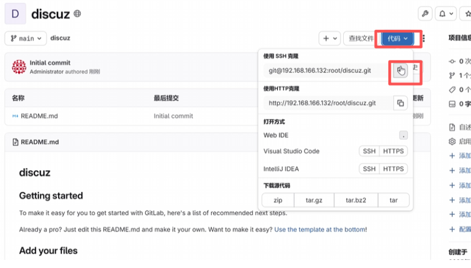This screenshot has height=268, width=471.
Task: Click the Administrator avatar on the commit
Action: pyautogui.click(x=19, y=67)
